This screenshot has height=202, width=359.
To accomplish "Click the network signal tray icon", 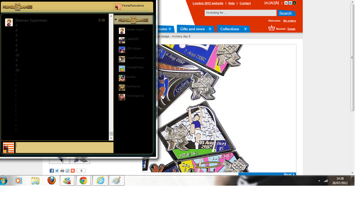I will click(325, 181).
